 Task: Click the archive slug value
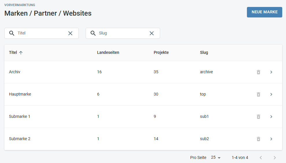[206, 72]
